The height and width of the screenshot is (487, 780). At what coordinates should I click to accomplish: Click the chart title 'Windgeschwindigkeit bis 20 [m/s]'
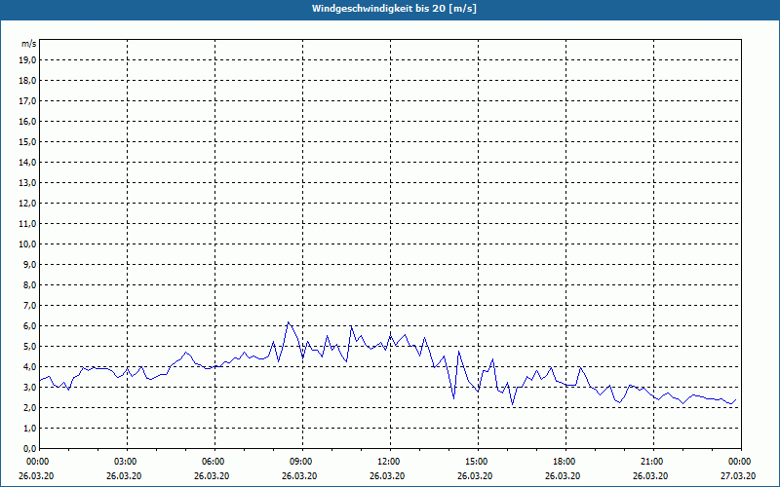394,9
